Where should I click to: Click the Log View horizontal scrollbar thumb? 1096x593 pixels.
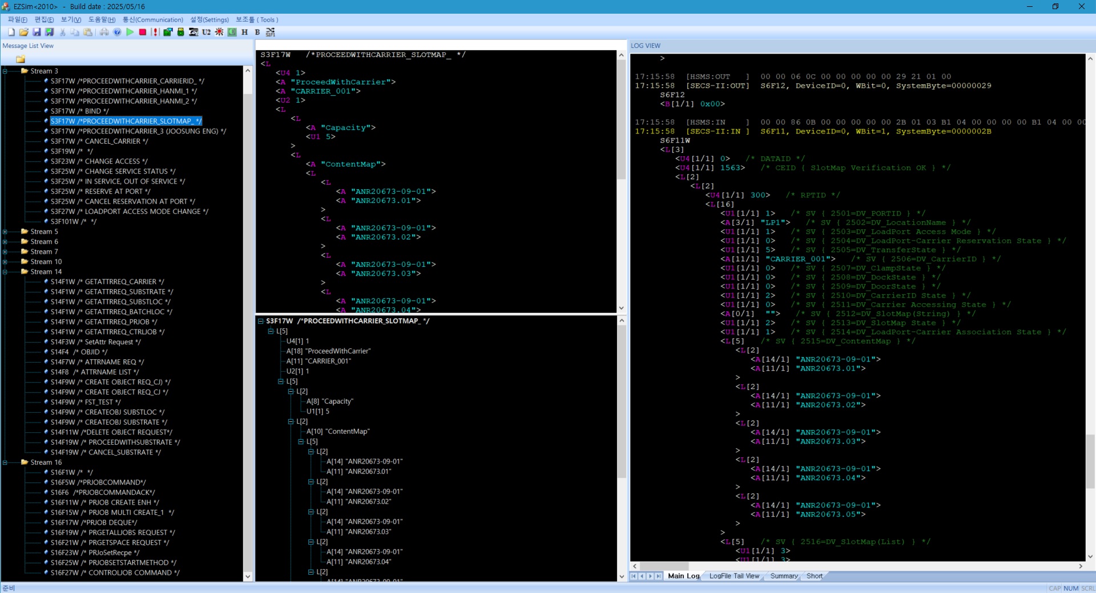coord(664,566)
